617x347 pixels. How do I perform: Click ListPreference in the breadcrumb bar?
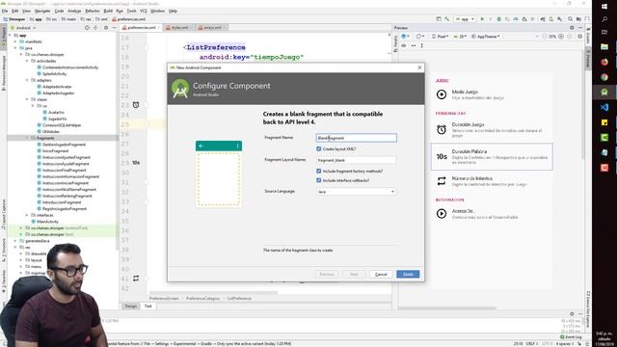[x=239, y=299]
